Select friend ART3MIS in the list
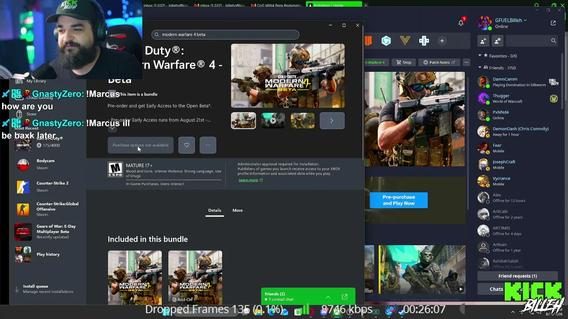The width and height of the screenshot is (568, 319). (x=517, y=231)
